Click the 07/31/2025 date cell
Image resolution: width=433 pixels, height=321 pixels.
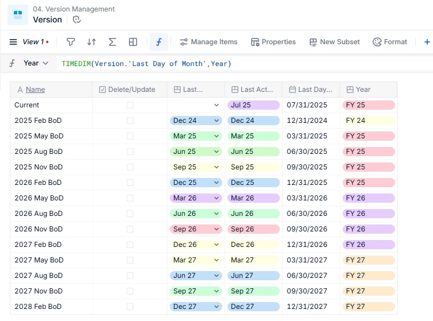pyautogui.click(x=311, y=105)
